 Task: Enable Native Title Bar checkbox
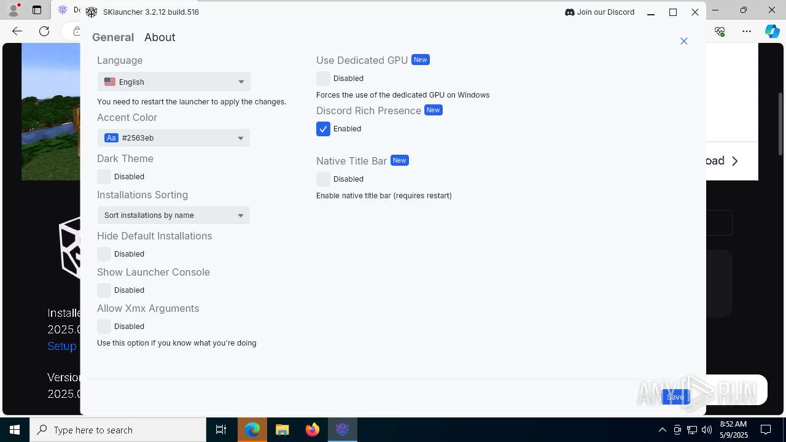pyautogui.click(x=323, y=179)
